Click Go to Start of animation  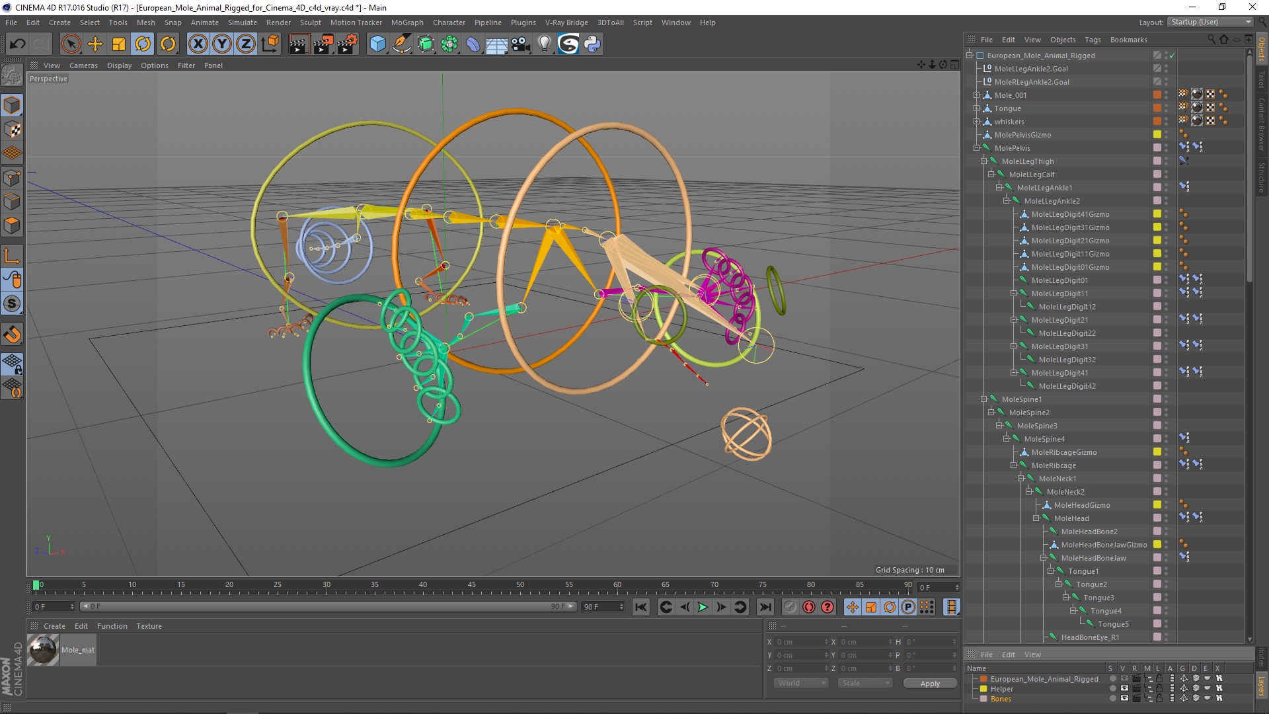tap(640, 607)
